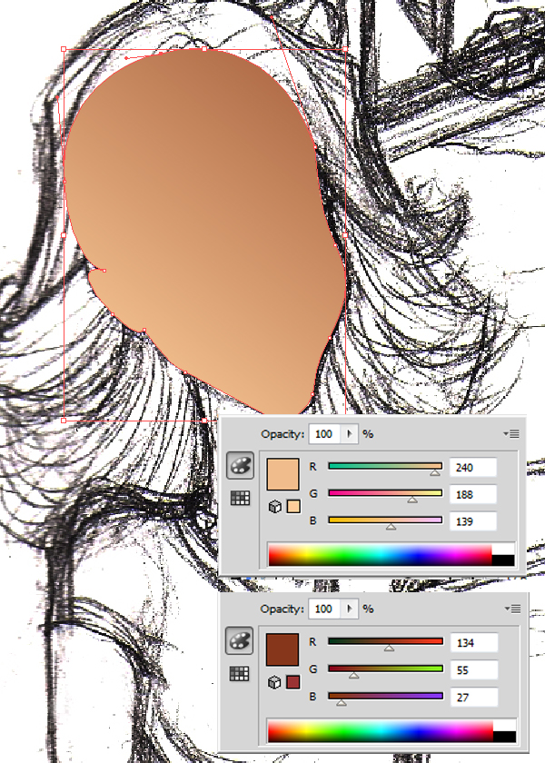
Task: Select black swatch at upper spectrum end
Action: coord(503,560)
